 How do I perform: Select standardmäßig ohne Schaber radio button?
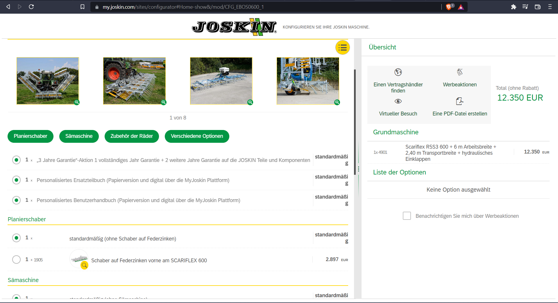(17, 238)
